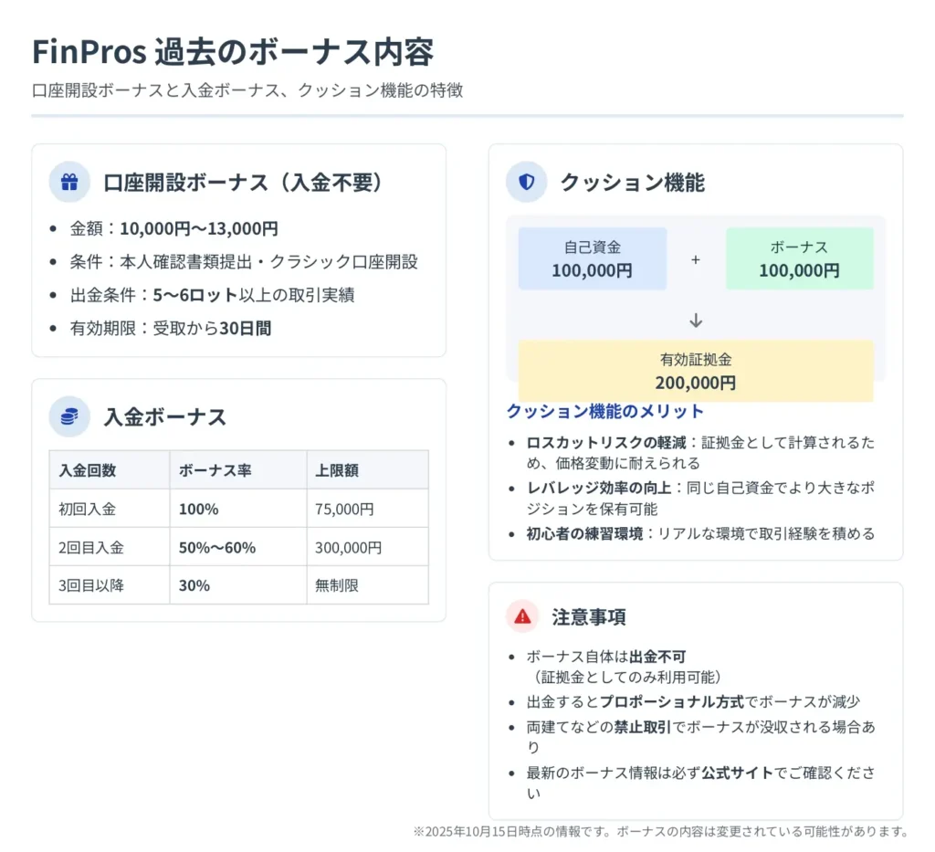This screenshot has width=935, height=852.
Task: Click the red warning triangle icon
Action: click(x=522, y=616)
